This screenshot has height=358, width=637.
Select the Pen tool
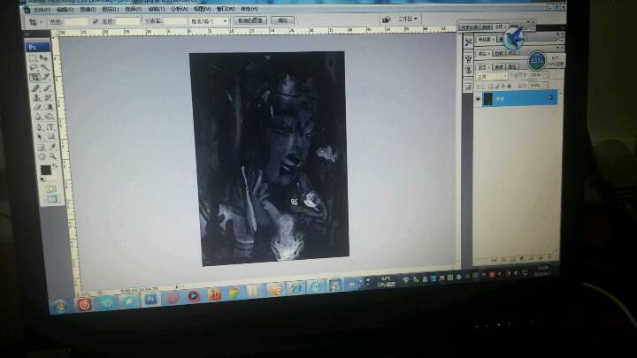click(x=39, y=127)
